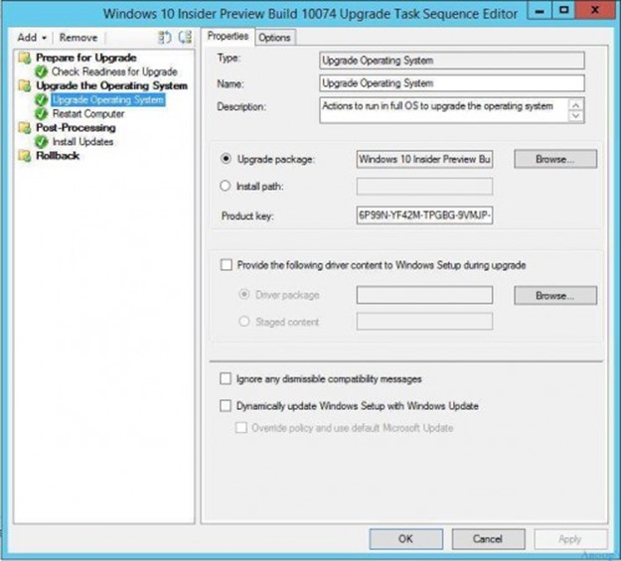
Task: Select the Prepare for Upgrade group
Action: pos(86,58)
